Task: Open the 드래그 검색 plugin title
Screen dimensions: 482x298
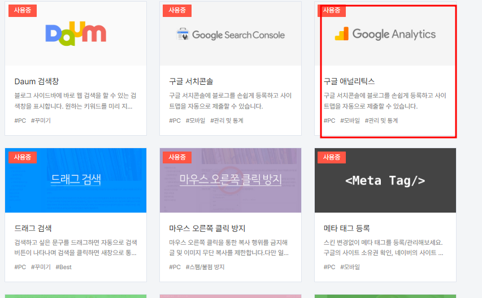Action: [x=33, y=228]
